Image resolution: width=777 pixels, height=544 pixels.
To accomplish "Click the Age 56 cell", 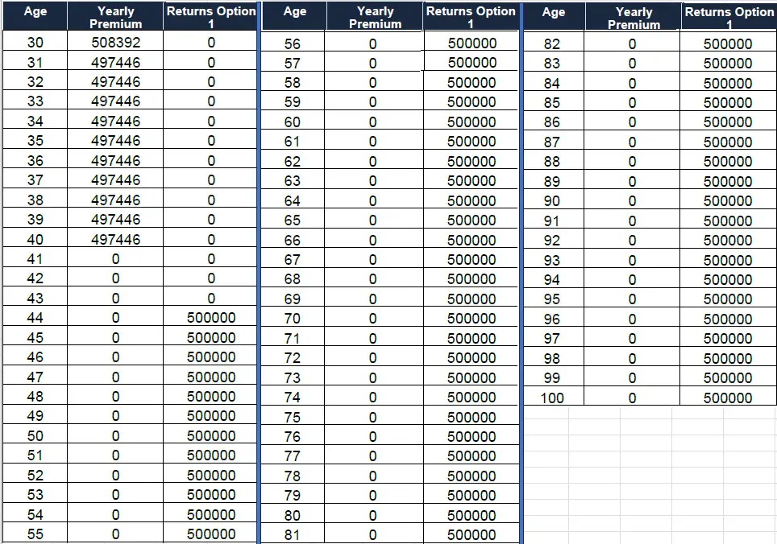I will tap(293, 44).
